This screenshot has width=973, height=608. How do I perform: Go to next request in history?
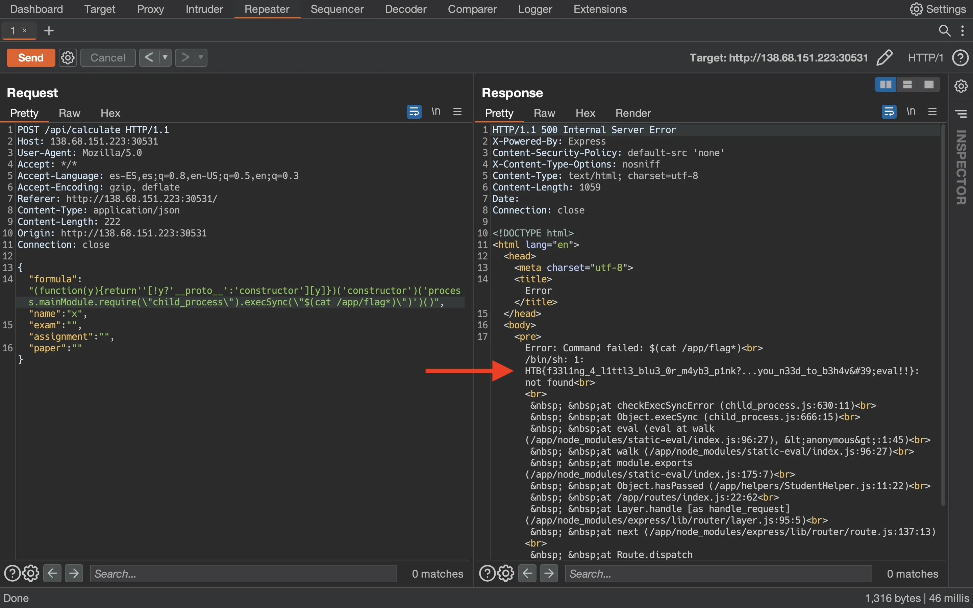click(185, 57)
